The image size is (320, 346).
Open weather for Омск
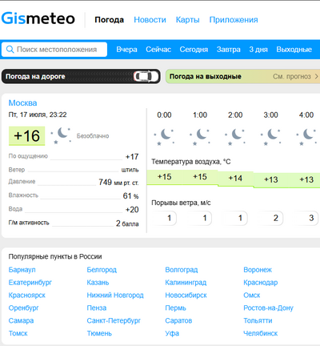pyautogui.click(x=252, y=296)
